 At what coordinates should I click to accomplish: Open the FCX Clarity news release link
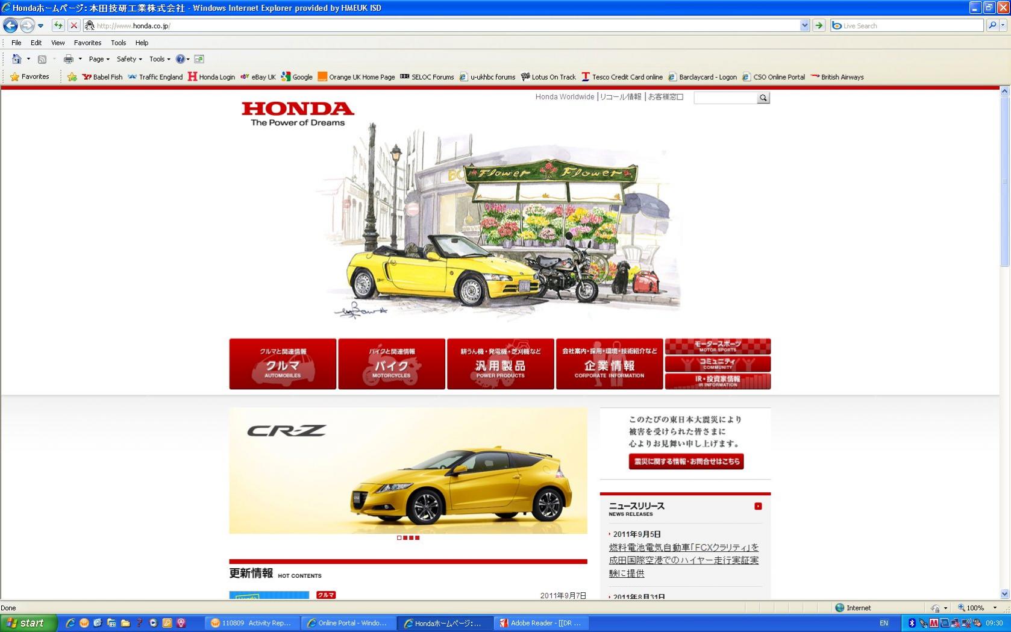(684, 560)
